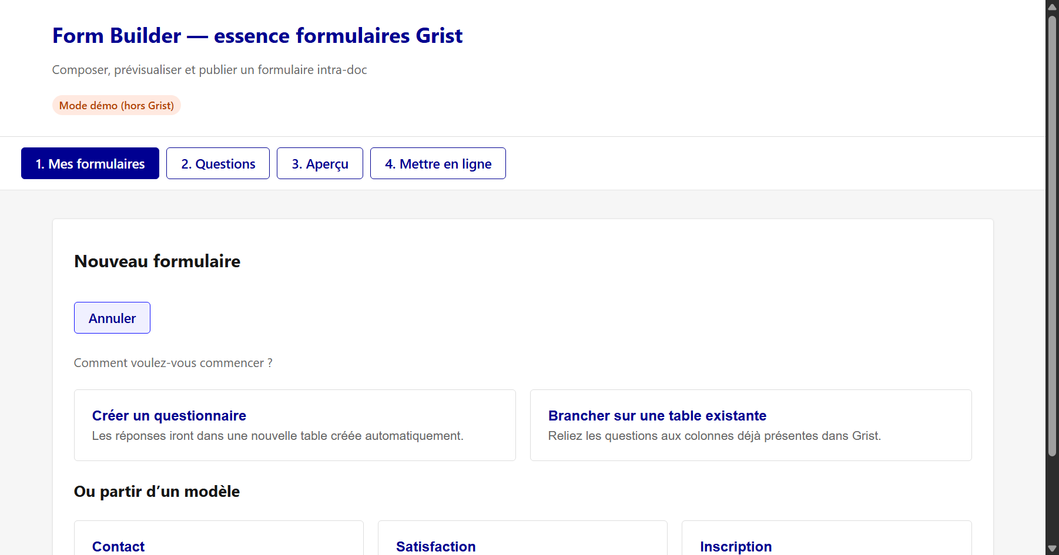Open the Mettre en ligne tab

[438, 163]
